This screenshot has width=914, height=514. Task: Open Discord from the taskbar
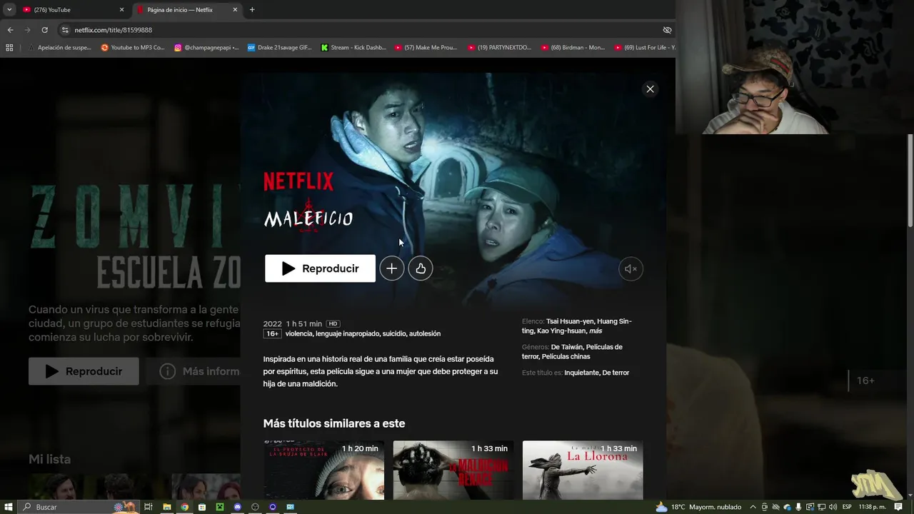click(x=237, y=507)
